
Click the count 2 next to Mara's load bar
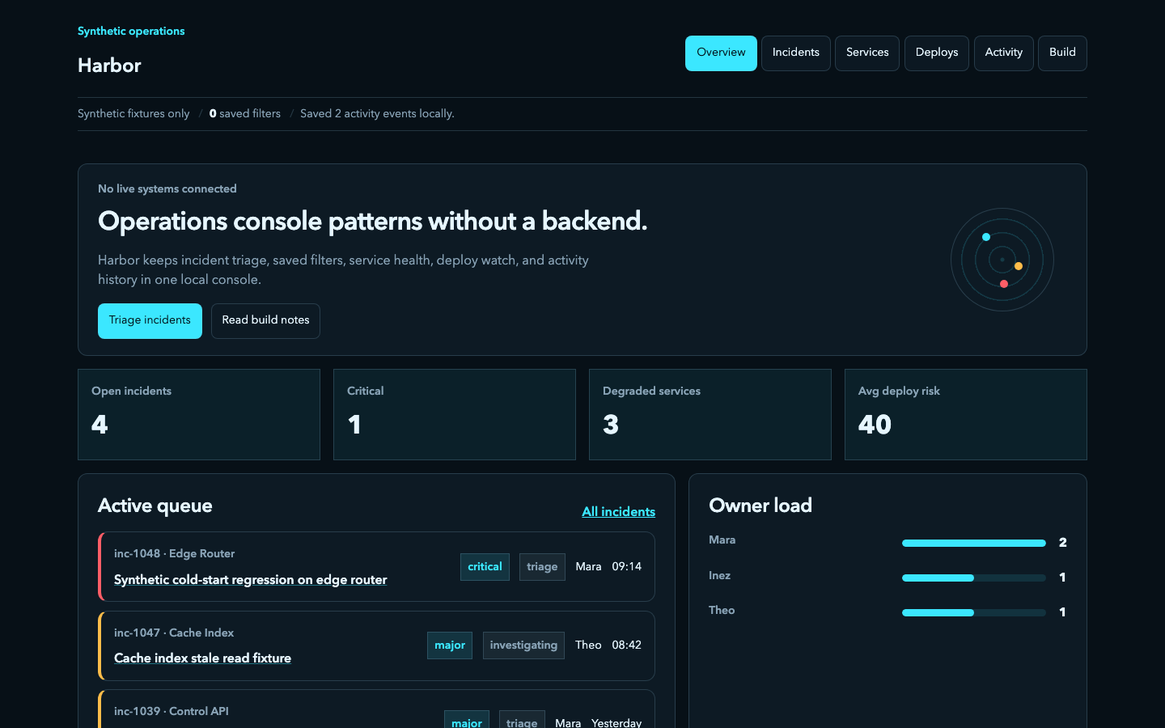click(x=1063, y=543)
